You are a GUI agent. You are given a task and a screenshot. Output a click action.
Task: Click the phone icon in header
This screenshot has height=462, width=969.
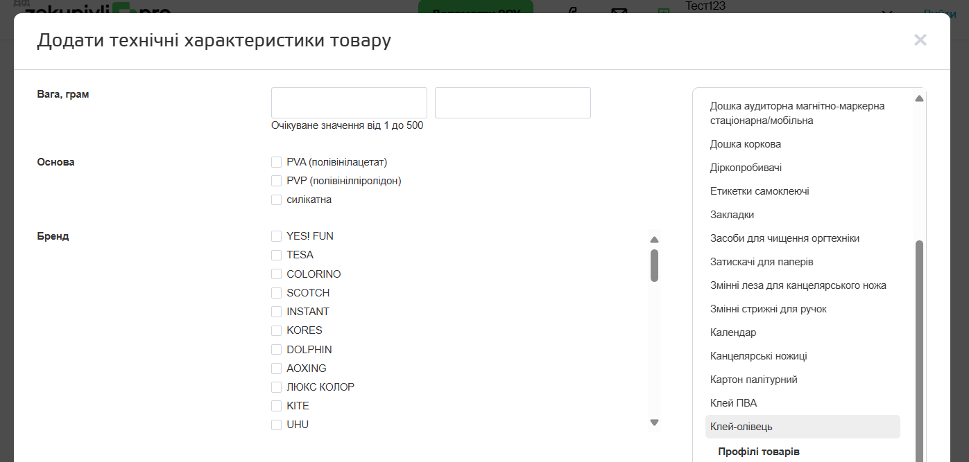point(573,11)
